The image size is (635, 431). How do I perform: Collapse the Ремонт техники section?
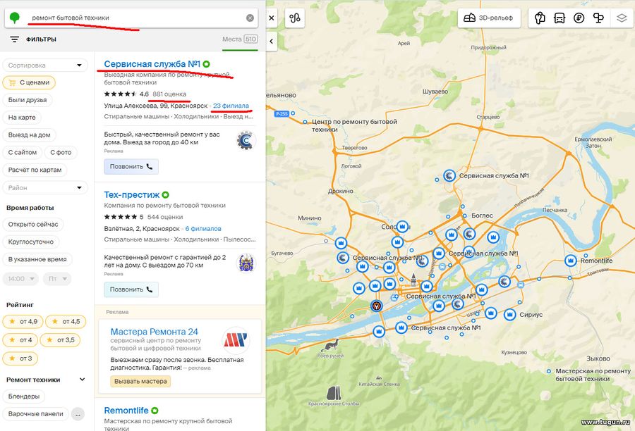coord(83,380)
